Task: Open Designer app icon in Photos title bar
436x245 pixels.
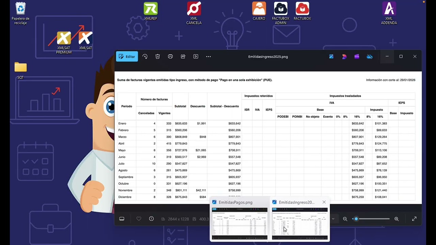Action: pyautogui.click(x=331, y=56)
